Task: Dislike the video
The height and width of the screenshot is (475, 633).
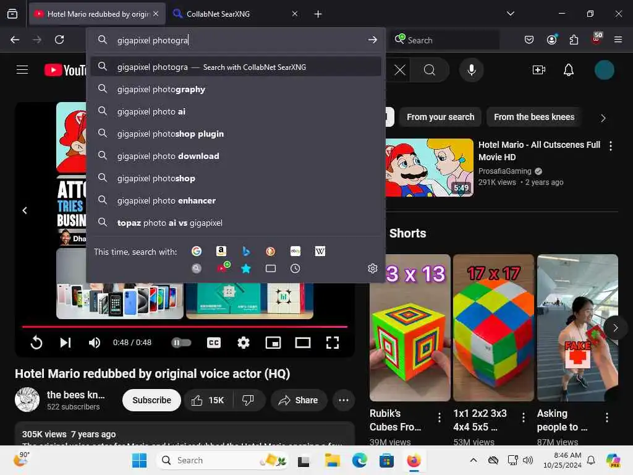Action: pyautogui.click(x=249, y=400)
